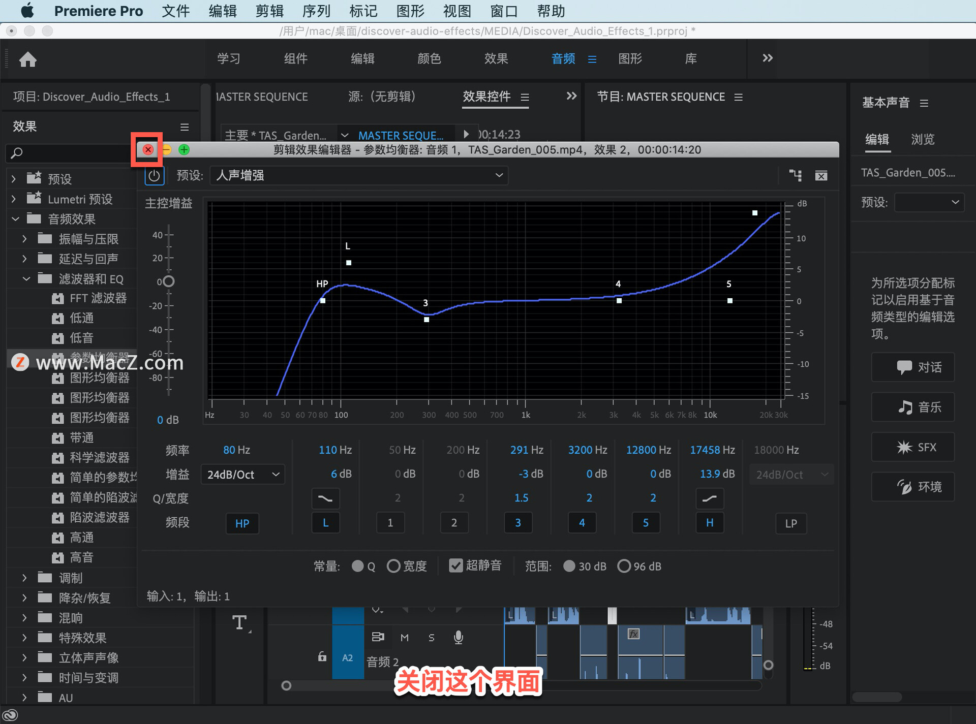Click the 陷波滤波器 effect icon
This screenshot has height=724, width=976.
58,518
